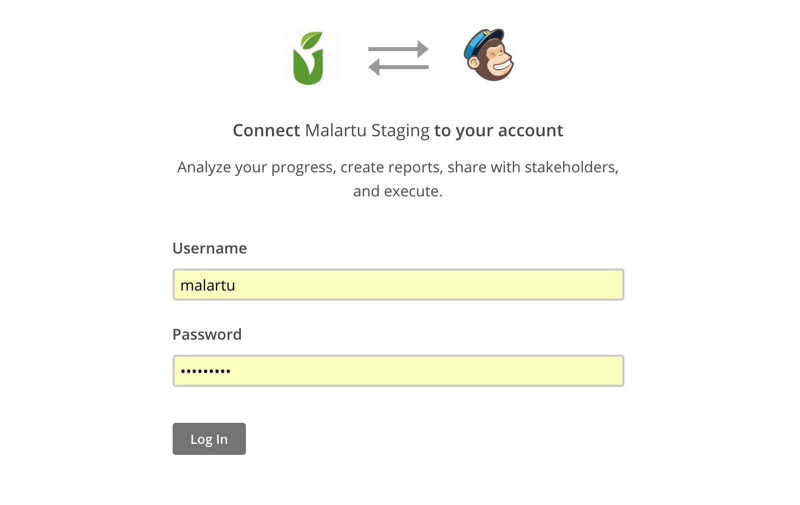Click the blue cap on Mailchimp mascot
This screenshot has width=800, height=505.
point(484,41)
